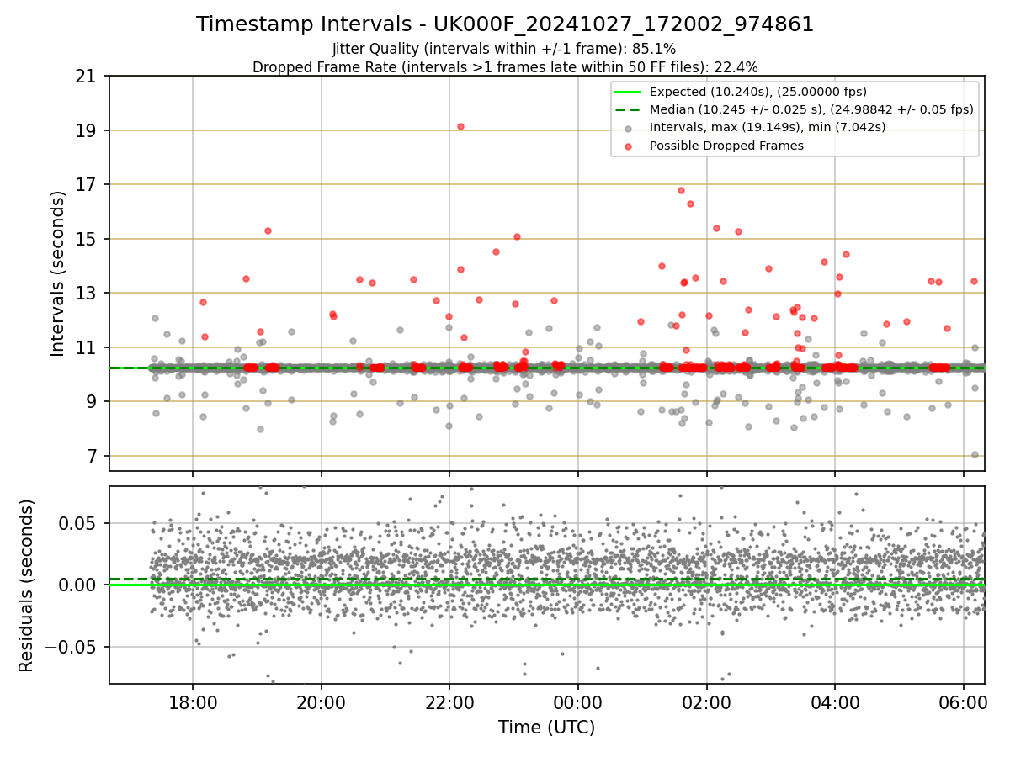Click the lowest gray interval point near 7 seconds

pos(975,454)
